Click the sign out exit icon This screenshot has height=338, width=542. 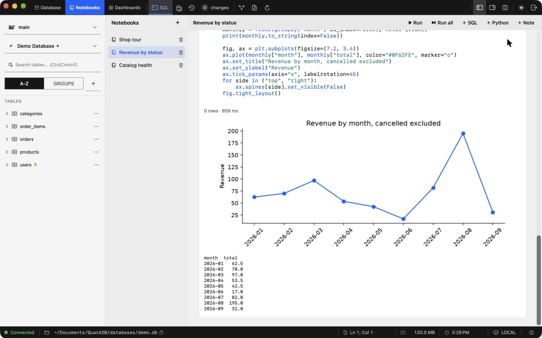click(x=534, y=7)
